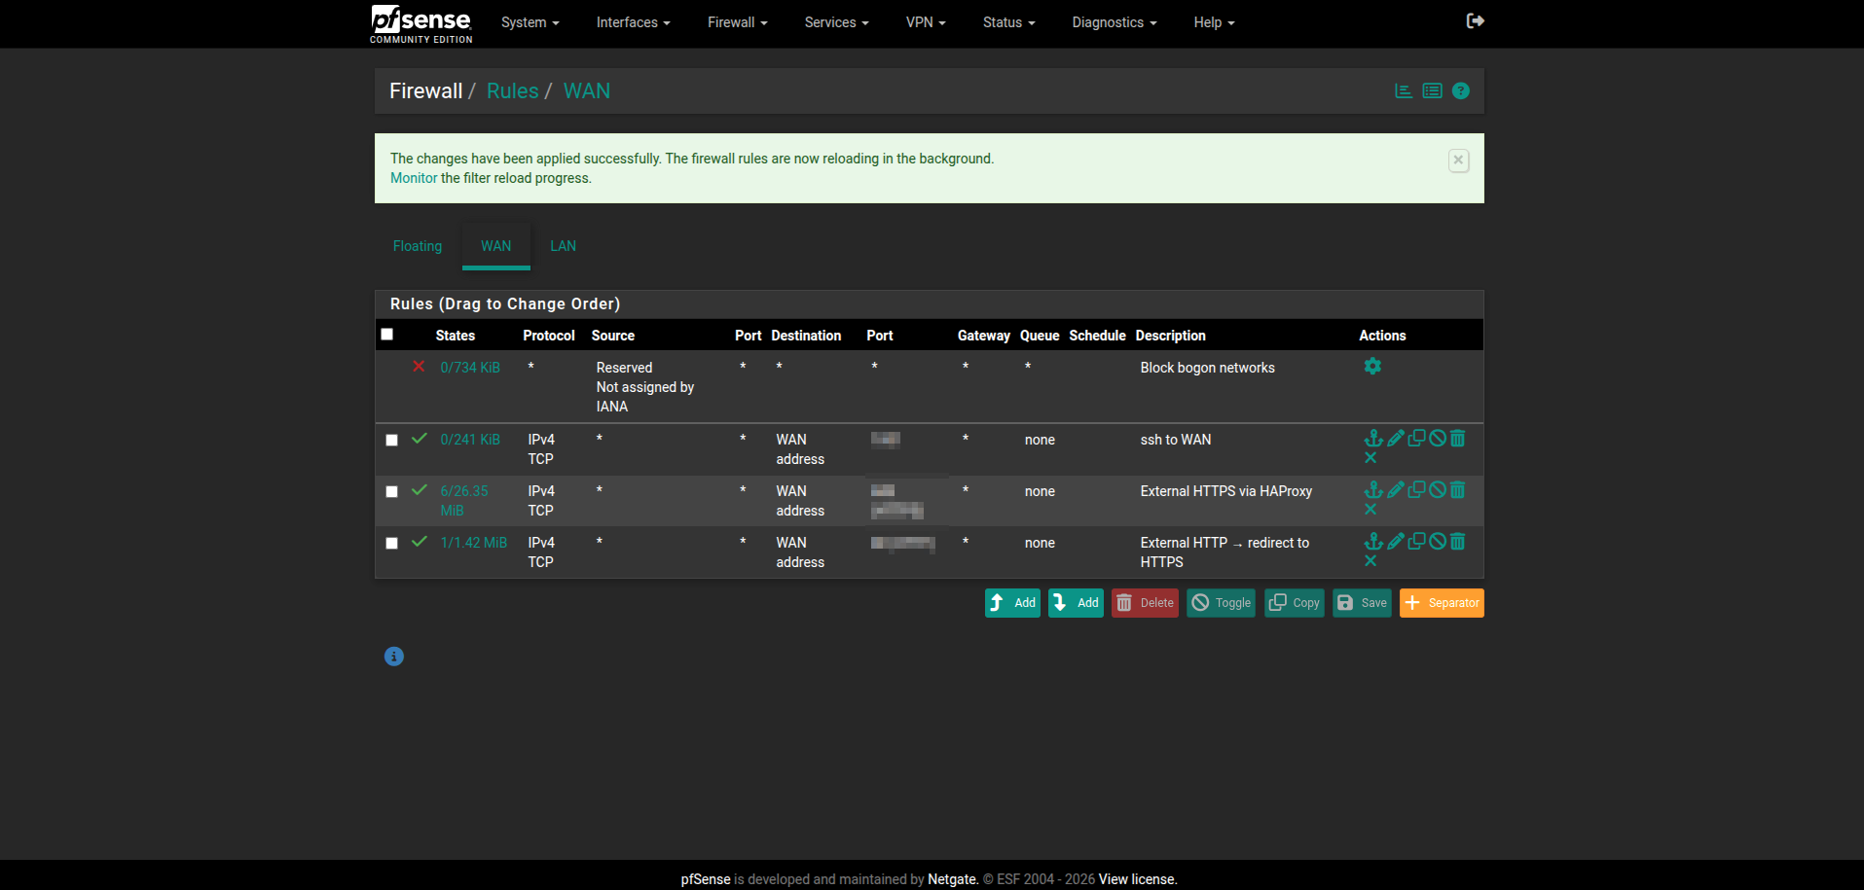The height and width of the screenshot is (890, 1864).
Task: Click WAN in the breadcrumb
Action: click(x=587, y=90)
